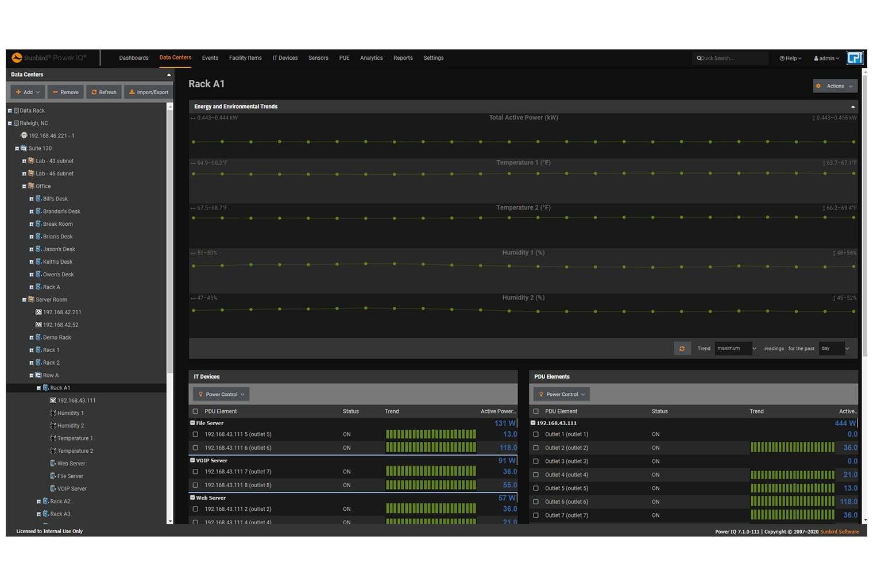Click the 192.168.42.211 PDU icon in tree
This screenshot has height=586, width=873.
click(38, 313)
